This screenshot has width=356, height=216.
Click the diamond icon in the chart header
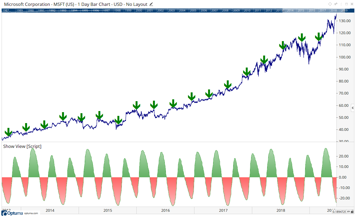click(330, 4)
